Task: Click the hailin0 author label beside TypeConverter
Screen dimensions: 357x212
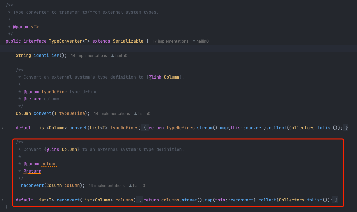Action: tap(202, 41)
